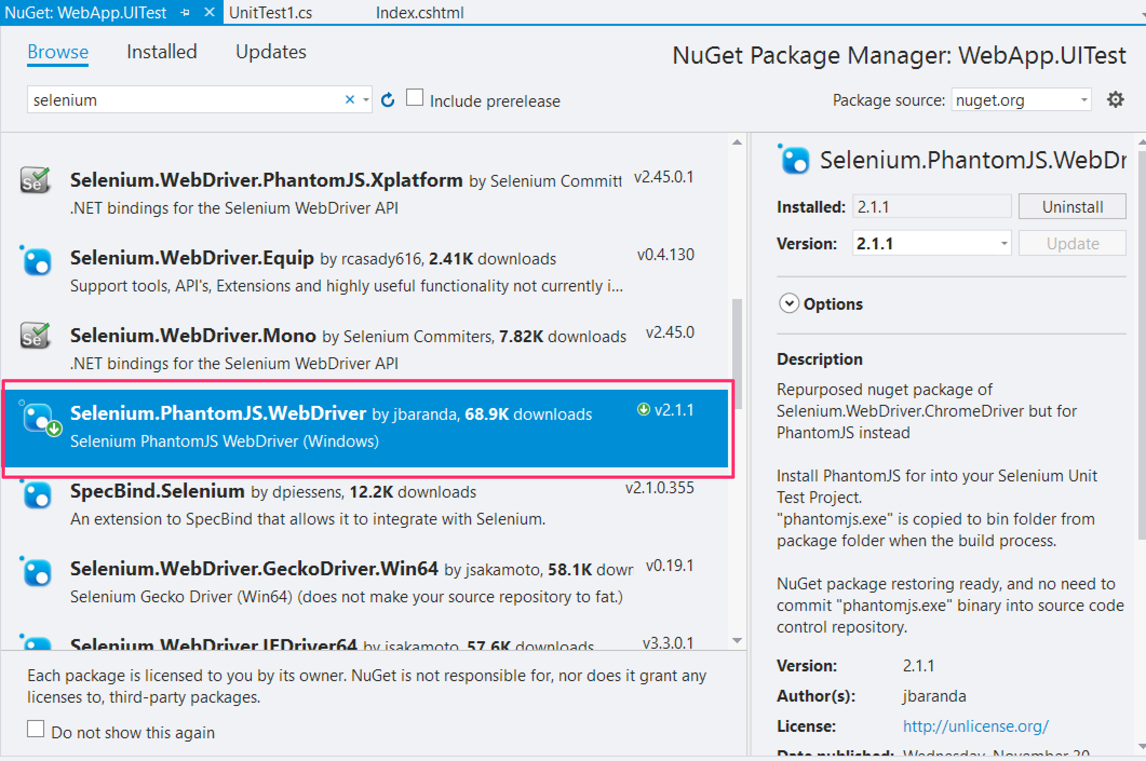1146x761 pixels.
Task: Clear the selenium search text
Action: tap(349, 100)
